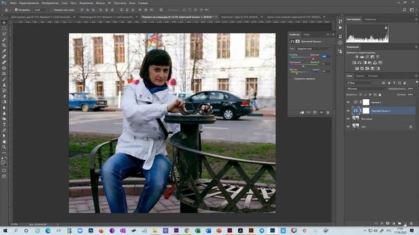Select the Zoom tool

click(x=4, y=147)
